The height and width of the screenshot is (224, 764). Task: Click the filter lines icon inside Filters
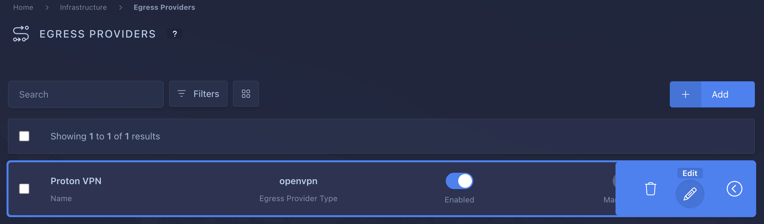(182, 94)
